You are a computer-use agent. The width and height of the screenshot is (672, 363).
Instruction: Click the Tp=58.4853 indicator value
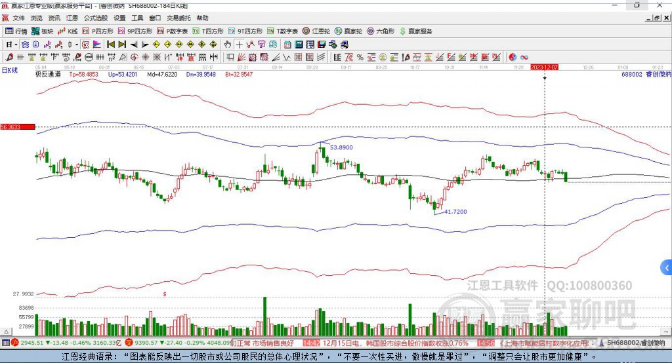[x=83, y=74]
